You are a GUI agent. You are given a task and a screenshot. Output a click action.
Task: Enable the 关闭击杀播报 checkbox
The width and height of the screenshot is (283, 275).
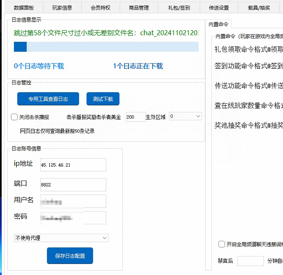click(x=14, y=117)
